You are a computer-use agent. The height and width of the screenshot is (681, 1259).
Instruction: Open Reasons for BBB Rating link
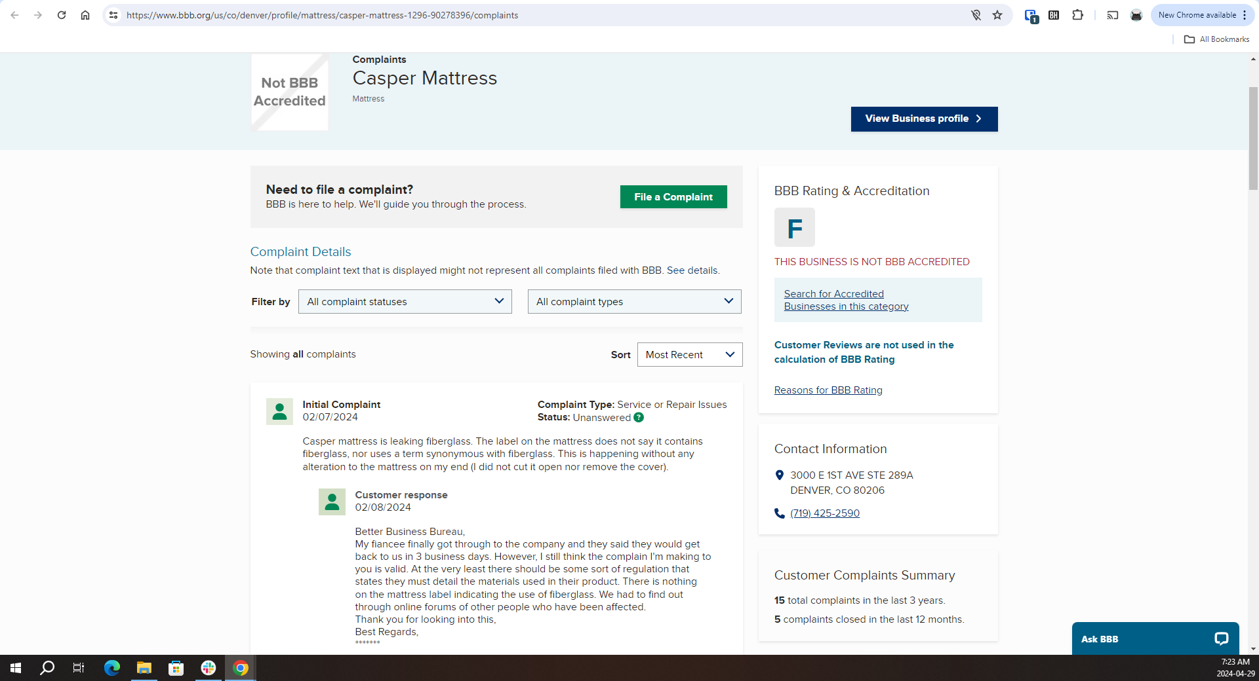coord(828,390)
